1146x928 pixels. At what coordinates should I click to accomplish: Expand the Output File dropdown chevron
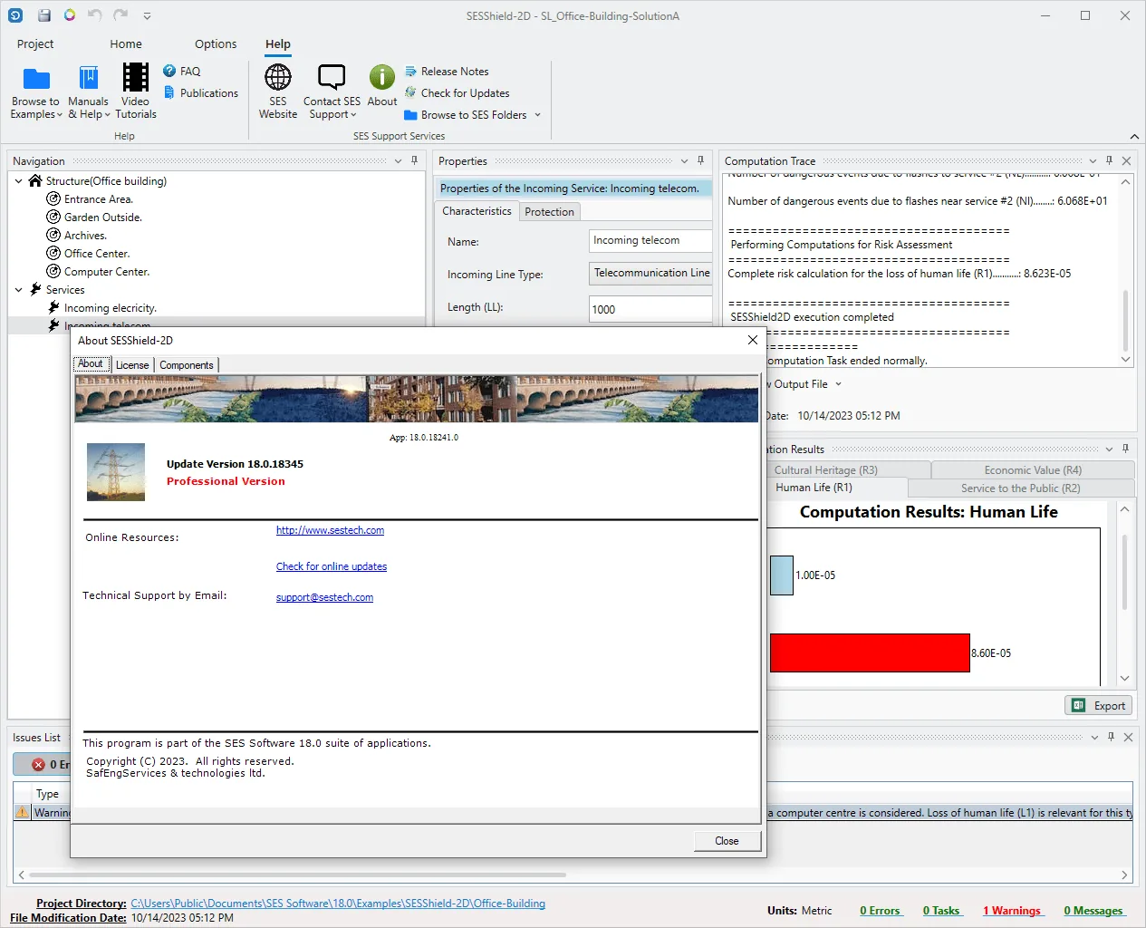[x=838, y=384]
